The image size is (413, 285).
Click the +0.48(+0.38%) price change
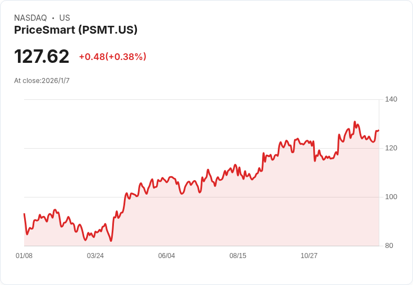pos(112,57)
